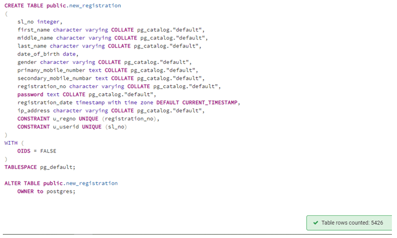Screen dimensions: 397x238
Task: Click the 'CREATE TABLE' keyword on the first line
Action: pyautogui.click(x=24, y=6)
